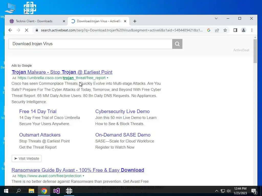Open the My PC desktop icon

click(10, 8)
